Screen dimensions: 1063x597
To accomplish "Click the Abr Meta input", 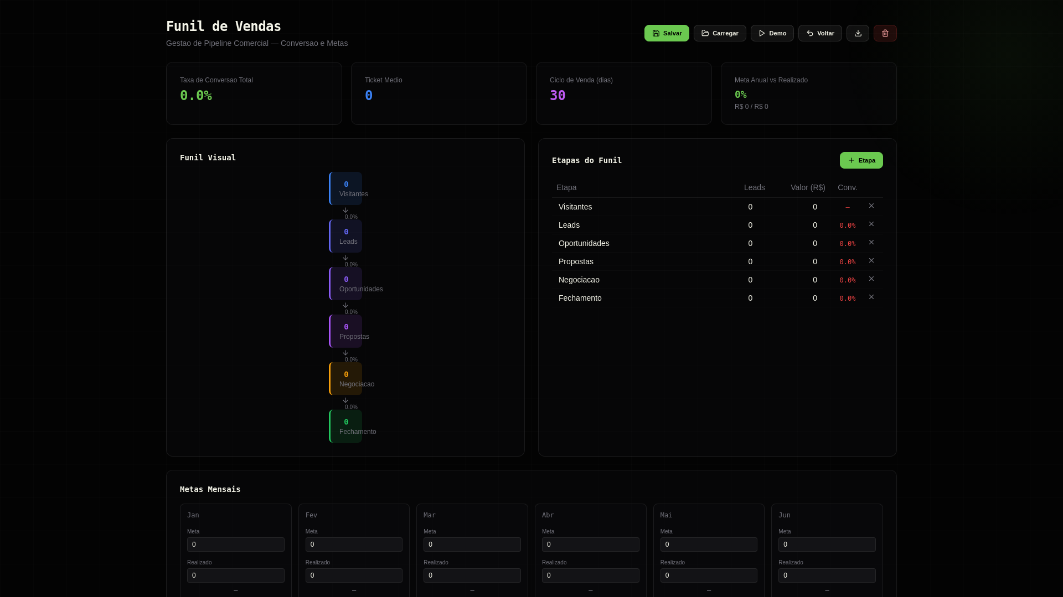I will coord(591,544).
